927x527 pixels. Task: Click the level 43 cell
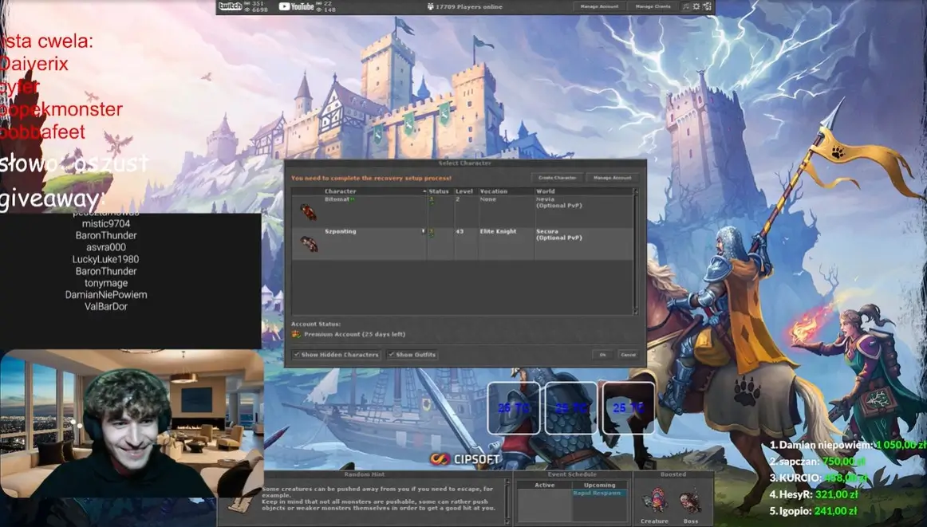460,231
